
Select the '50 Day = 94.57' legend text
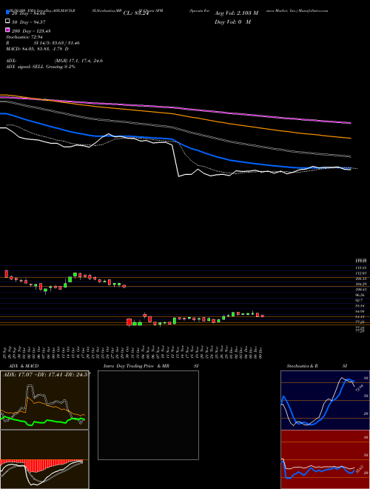click(29, 21)
